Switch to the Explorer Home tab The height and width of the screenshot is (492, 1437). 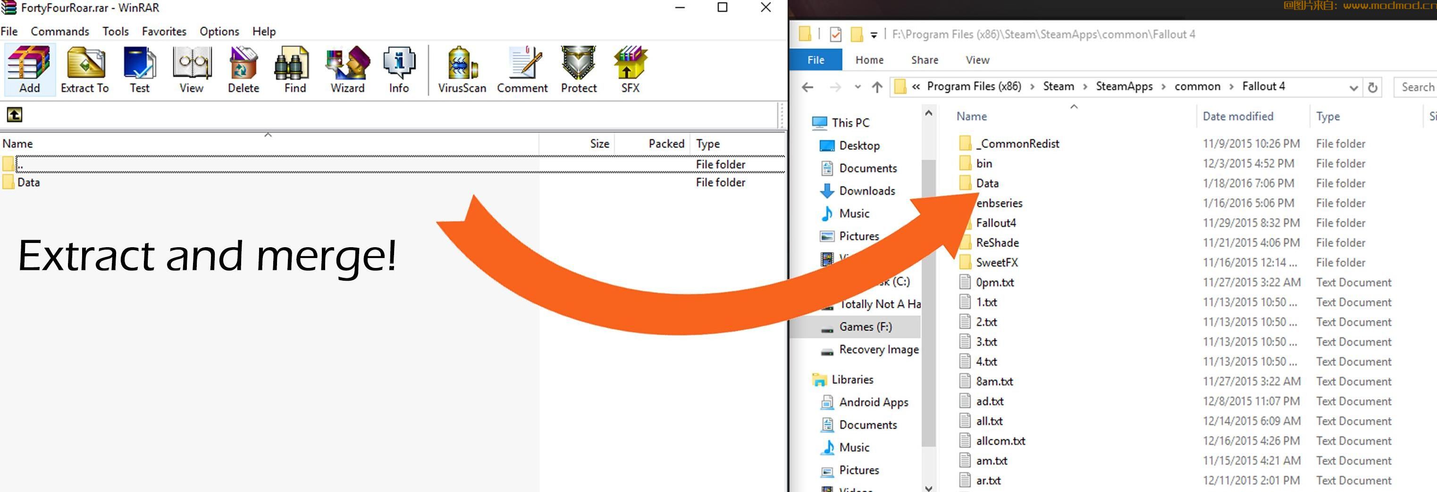pyautogui.click(x=869, y=60)
